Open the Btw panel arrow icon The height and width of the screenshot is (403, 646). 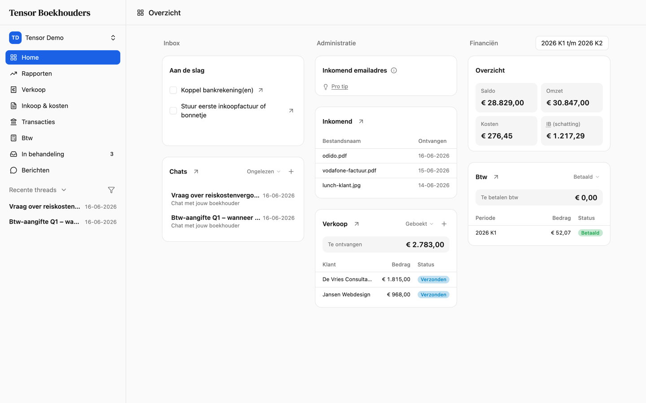coord(496,177)
